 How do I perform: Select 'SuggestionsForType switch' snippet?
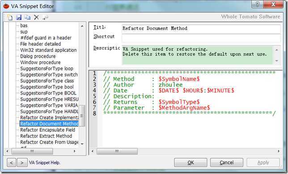click(49, 75)
